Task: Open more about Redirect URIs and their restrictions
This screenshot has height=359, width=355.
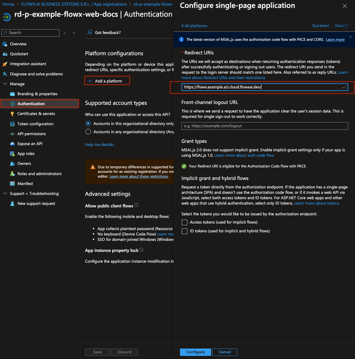Action: click(x=223, y=78)
